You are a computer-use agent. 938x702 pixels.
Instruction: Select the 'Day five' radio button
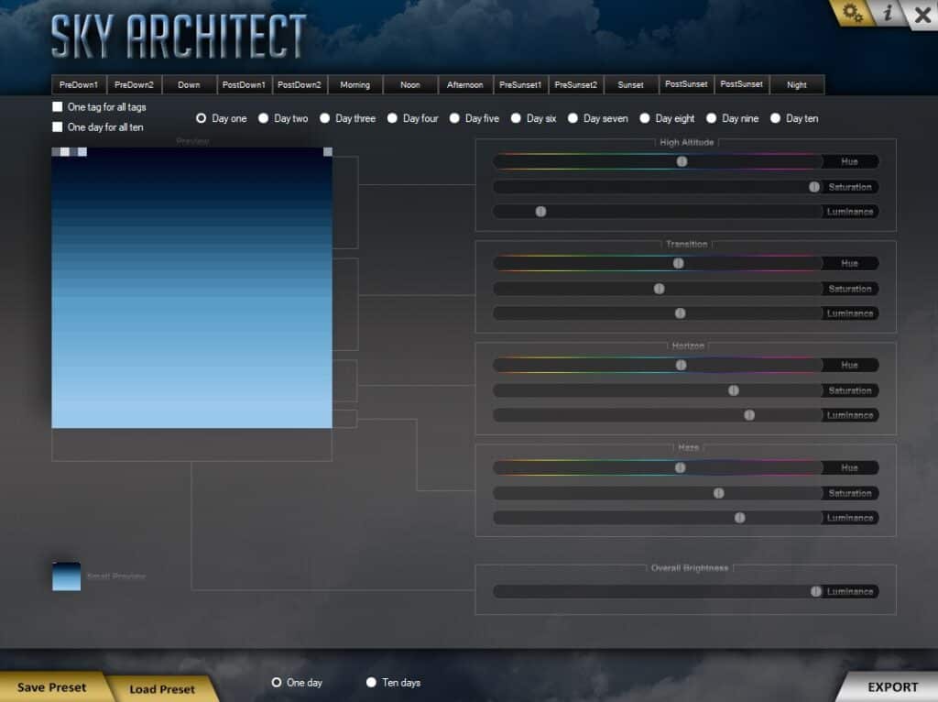pyautogui.click(x=454, y=118)
